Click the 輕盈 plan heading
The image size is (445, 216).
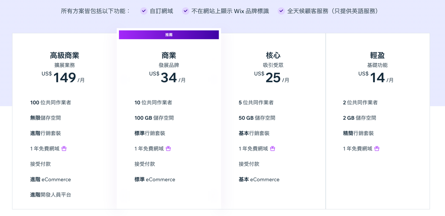[378, 55]
